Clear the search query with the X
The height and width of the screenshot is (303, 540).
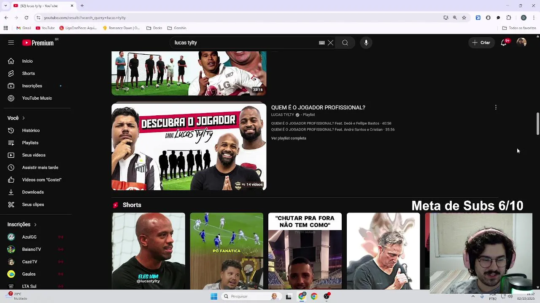[330, 43]
